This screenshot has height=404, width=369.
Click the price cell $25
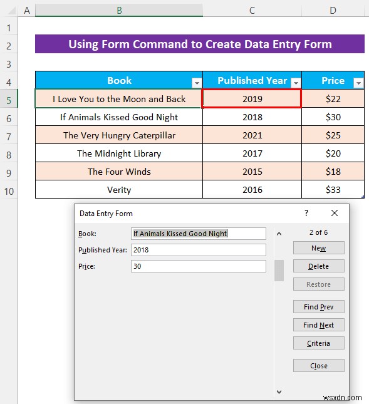(x=333, y=135)
